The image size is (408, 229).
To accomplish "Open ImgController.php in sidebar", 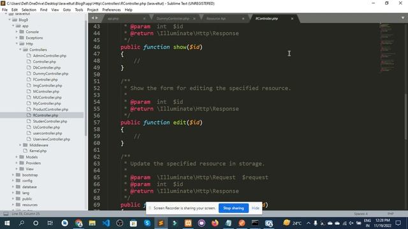I will coord(47,85).
